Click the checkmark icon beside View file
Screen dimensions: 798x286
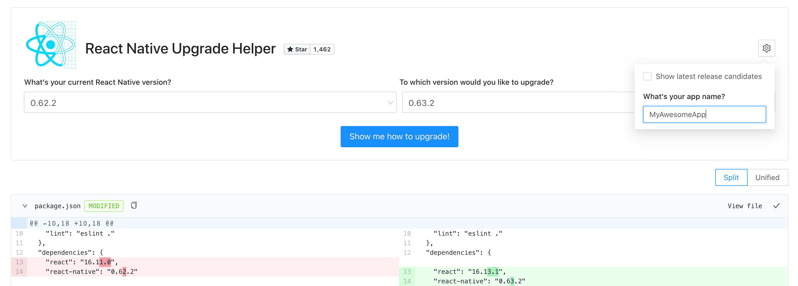776,205
